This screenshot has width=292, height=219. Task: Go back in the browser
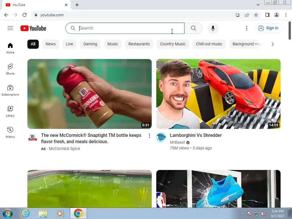[x=6, y=15]
